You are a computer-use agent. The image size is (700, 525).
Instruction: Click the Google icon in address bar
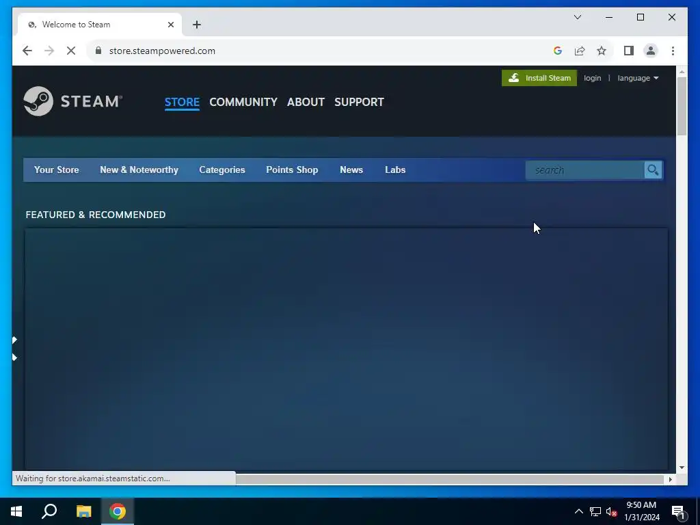(558, 51)
